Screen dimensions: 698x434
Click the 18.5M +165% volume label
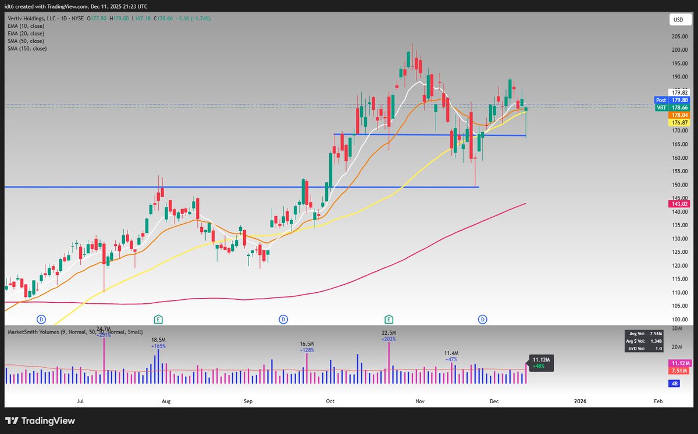[158, 342]
